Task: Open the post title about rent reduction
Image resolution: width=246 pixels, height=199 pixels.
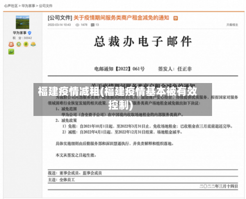Action: pyautogui.click(x=121, y=18)
